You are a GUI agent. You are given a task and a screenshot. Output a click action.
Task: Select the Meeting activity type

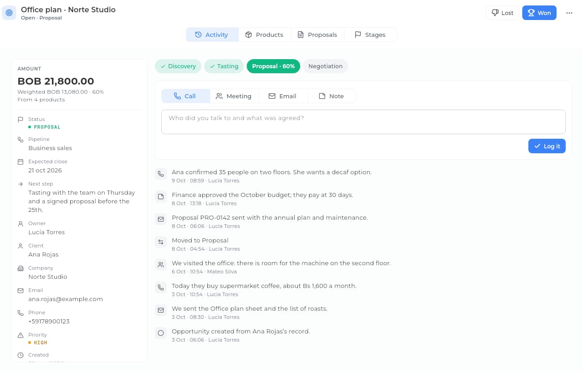tap(234, 96)
